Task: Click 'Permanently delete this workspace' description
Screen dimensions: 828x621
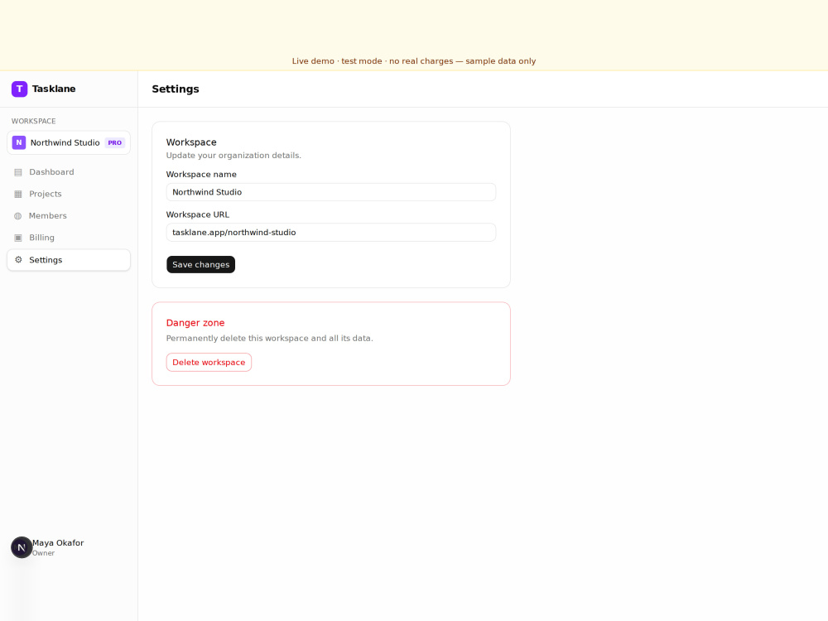Action: (x=269, y=338)
